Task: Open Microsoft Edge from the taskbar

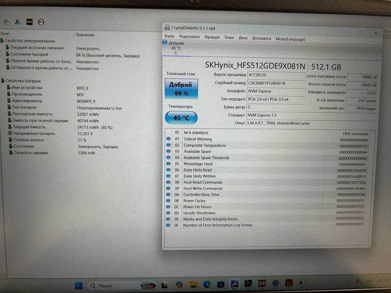Action: 207,284
